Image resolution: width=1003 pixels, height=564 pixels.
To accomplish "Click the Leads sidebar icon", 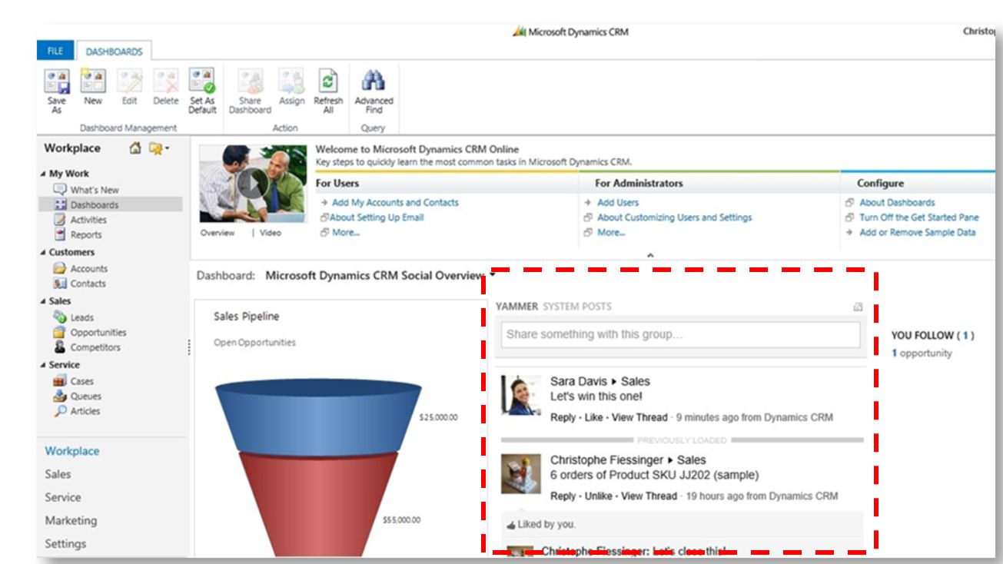I will point(60,317).
